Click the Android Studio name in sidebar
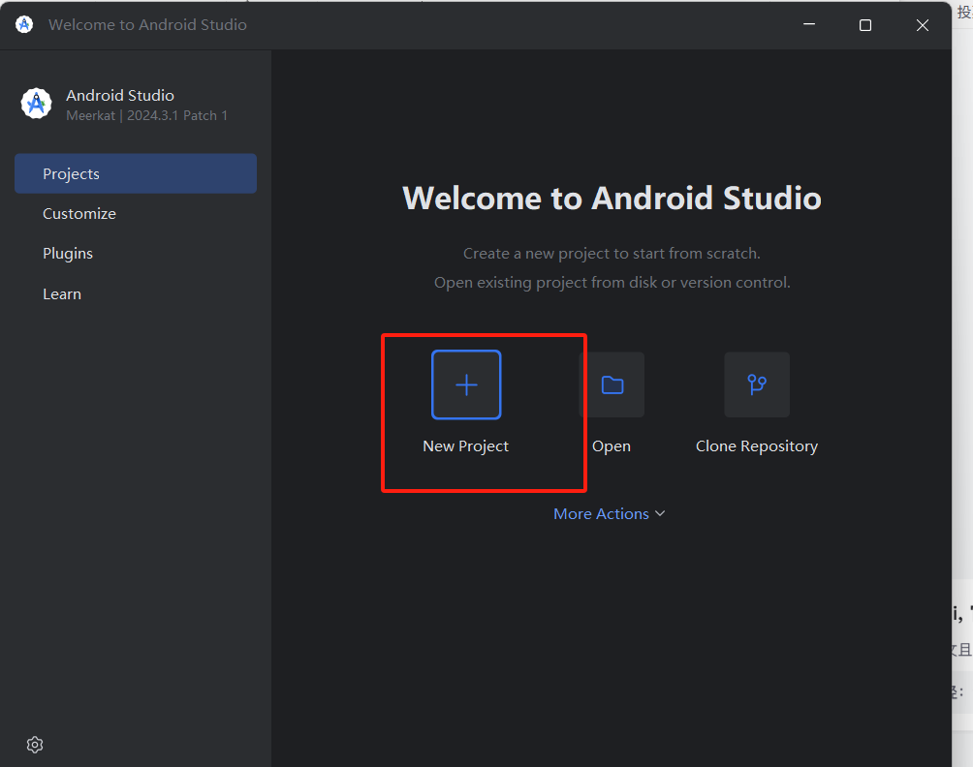 pyautogui.click(x=120, y=96)
